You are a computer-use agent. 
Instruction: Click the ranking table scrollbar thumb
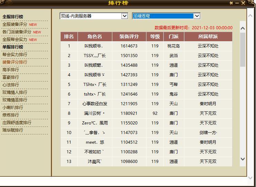pyautogui.click(x=243, y=50)
